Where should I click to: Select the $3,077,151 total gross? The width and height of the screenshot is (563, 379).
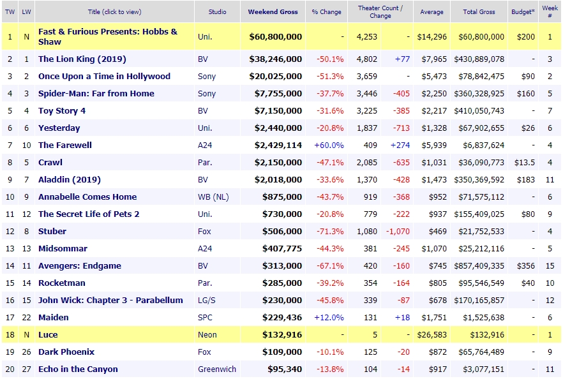483,369
